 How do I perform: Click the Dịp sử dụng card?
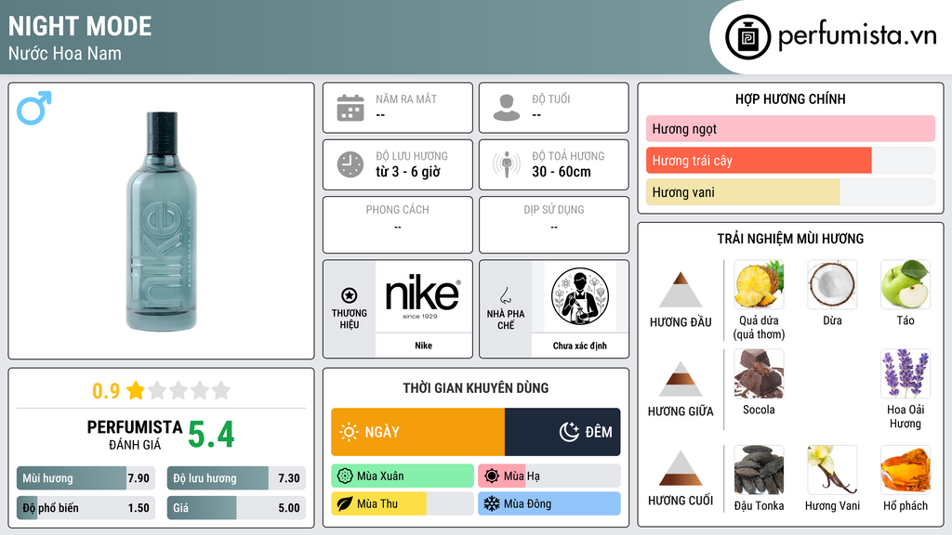(x=554, y=225)
